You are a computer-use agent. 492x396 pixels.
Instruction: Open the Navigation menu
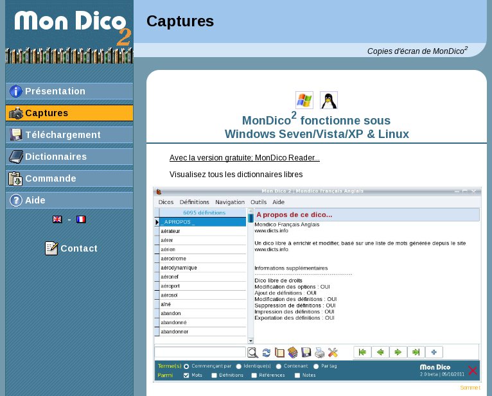click(x=230, y=202)
